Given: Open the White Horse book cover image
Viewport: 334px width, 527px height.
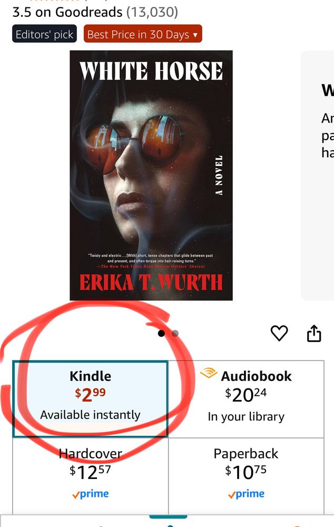Looking at the screenshot, I should coord(151,175).
